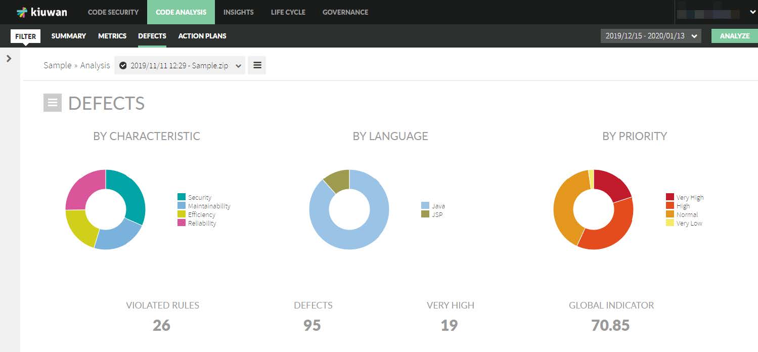Click the Analyze button
Image resolution: width=758 pixels, height=352 pixels.
coord(734,36)
